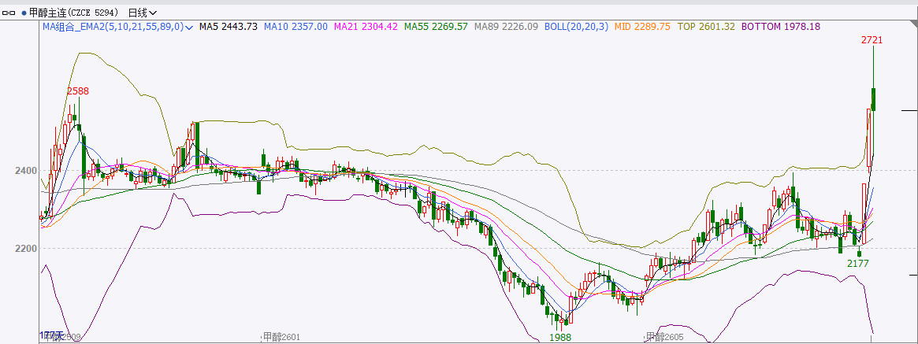Screen dimensions: 918x344
Task: Select the MA5 2443.73 indicator label
Action: pos(228,27)
